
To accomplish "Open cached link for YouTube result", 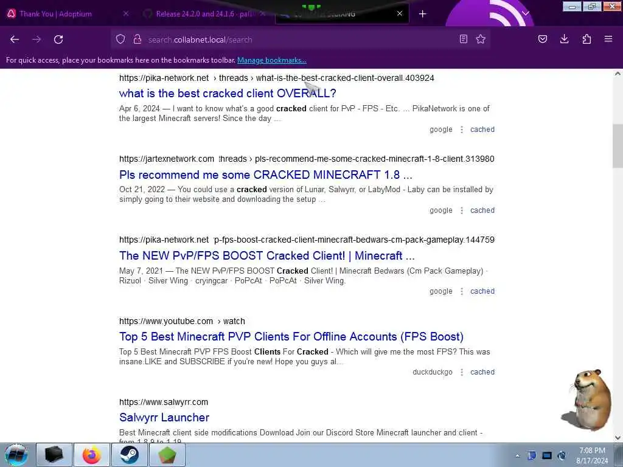I will pyautogui.click(x=482, y=372).
